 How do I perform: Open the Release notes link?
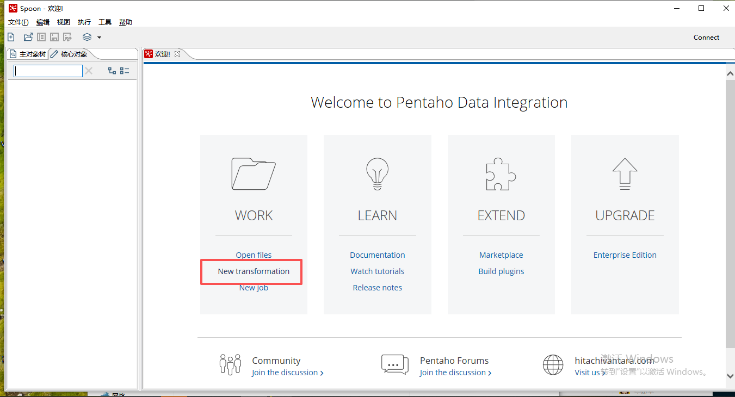378,288
